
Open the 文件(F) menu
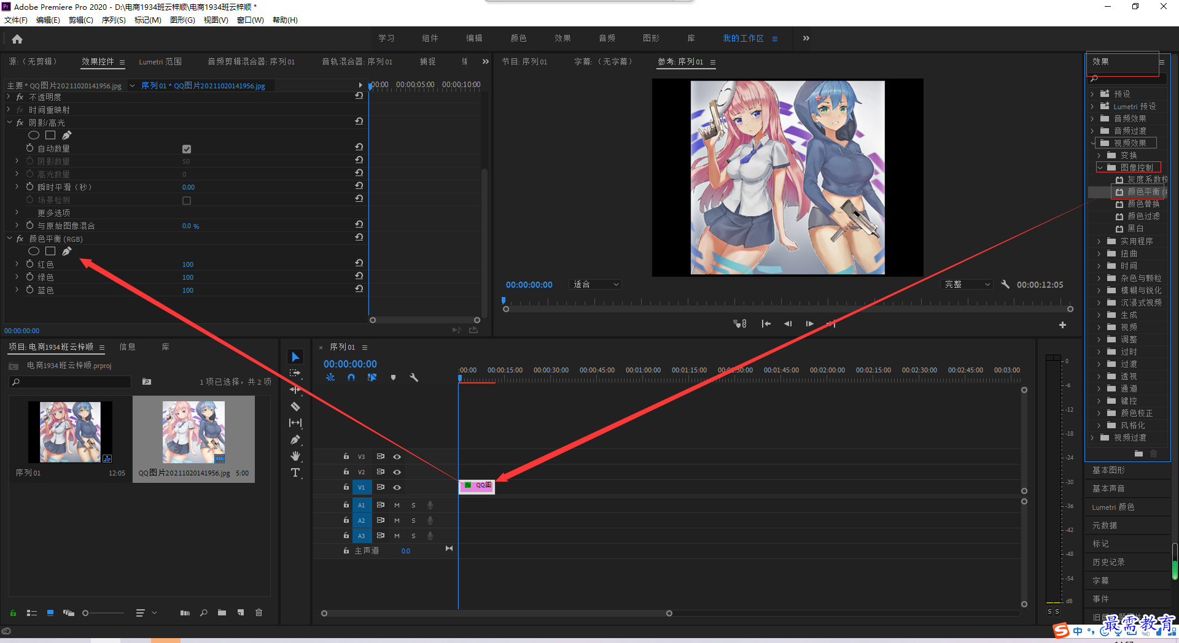point(16,20)
